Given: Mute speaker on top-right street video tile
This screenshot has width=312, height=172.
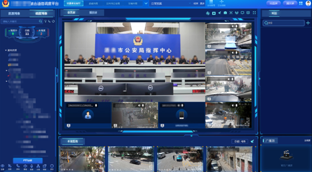Looking at the screenshot, I should pos(232,26).
